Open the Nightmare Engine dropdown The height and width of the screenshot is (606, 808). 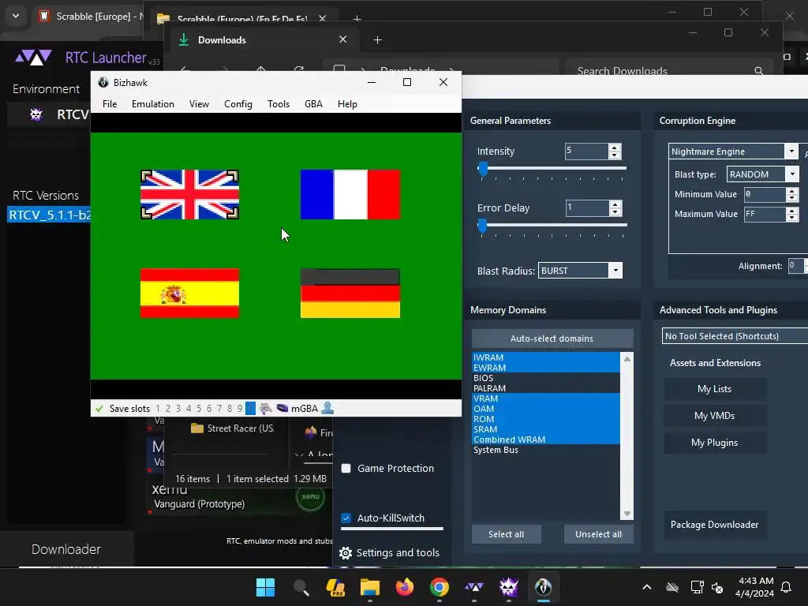tap(791, 151)
